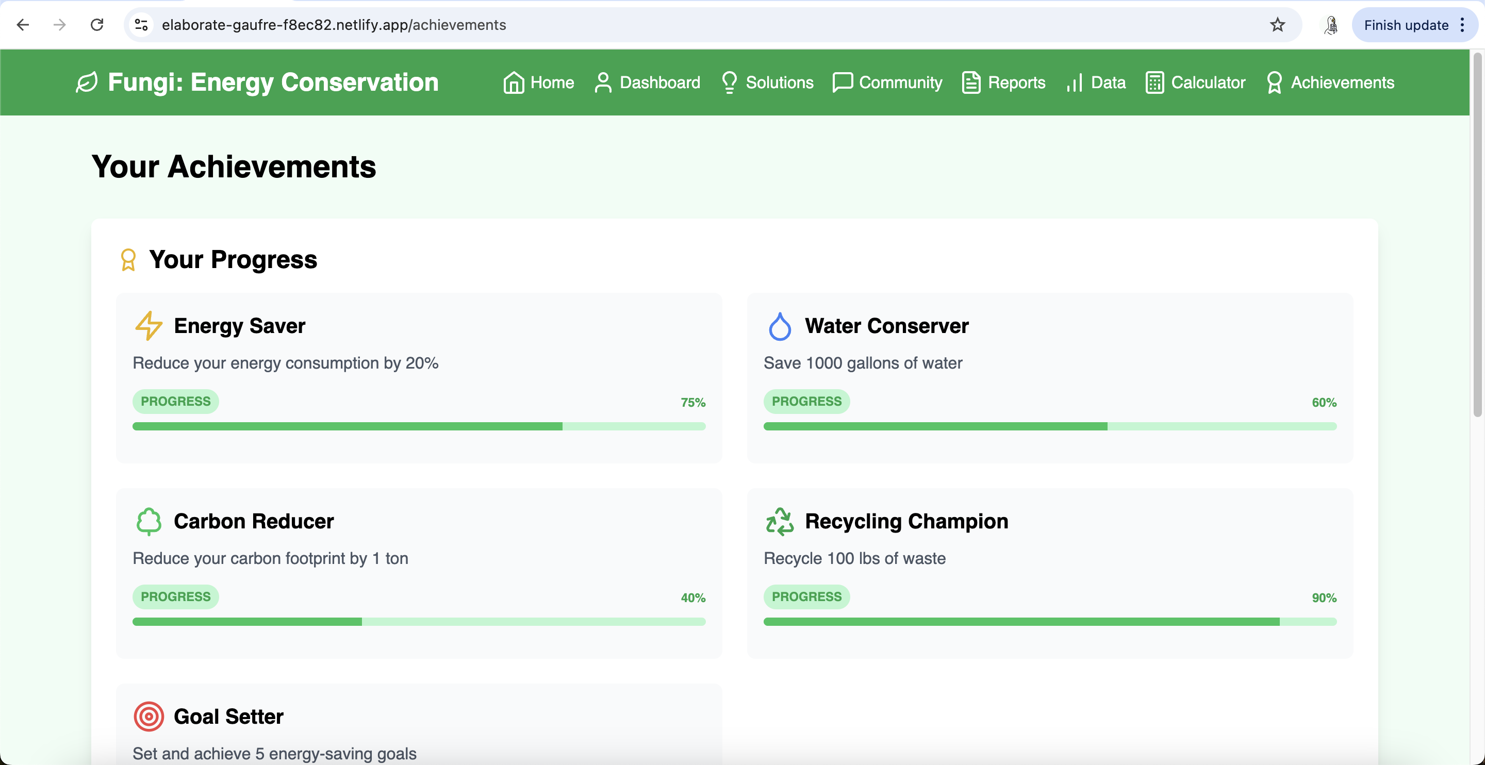The width and height of the screenshot is (1485, 765).
Task: Click the Your Progress award ribbon icon
Action: point(128,259)
